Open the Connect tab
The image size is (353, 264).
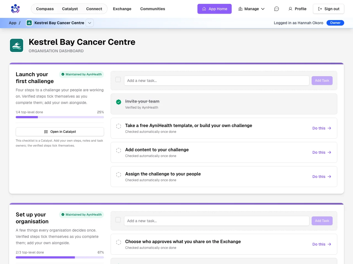click(x=94, y=9)
